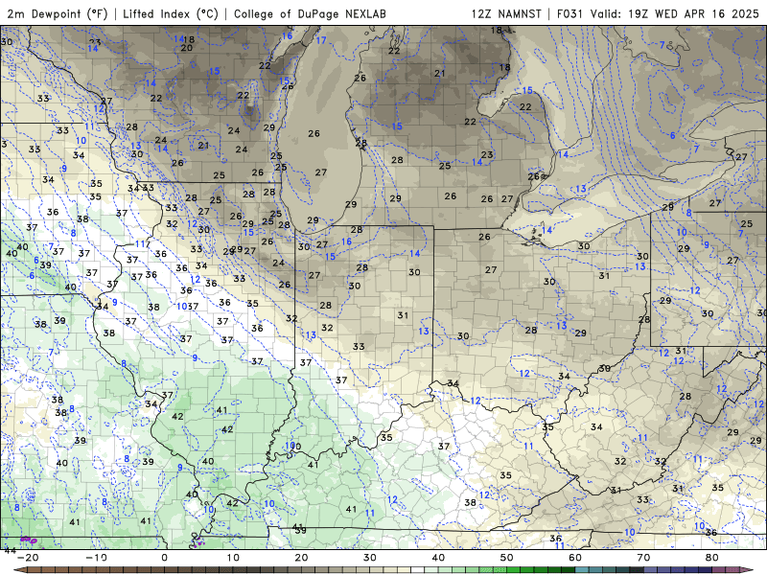
Task: Click the "2m Dewpoint (°F)" header label
Action: [58, 14]
